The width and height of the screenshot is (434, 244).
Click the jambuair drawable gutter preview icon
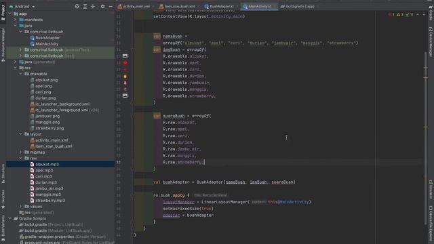coord(125,83)
